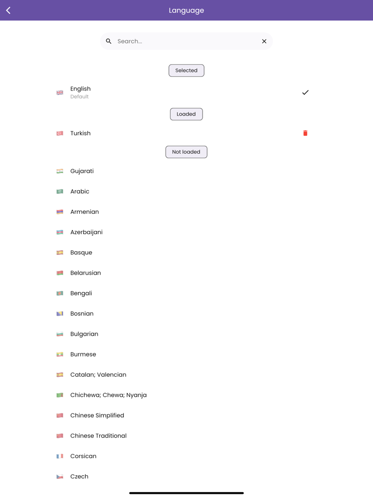Click the Indian flag beside Gujarati

[59, 171]
